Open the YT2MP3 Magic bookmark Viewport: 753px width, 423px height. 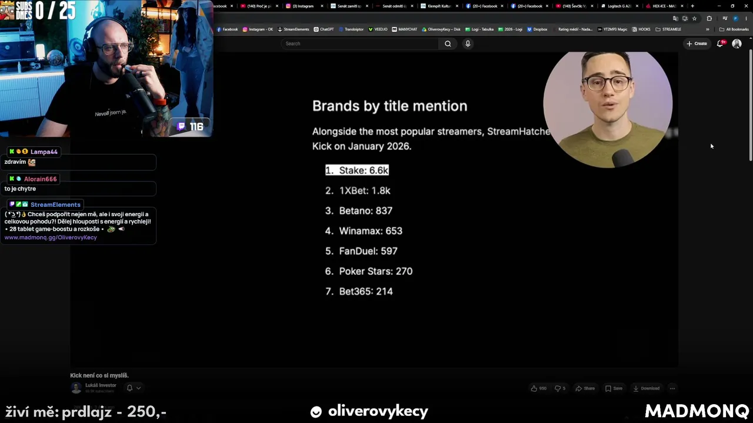pyautogui.click(x=612, y=29)
